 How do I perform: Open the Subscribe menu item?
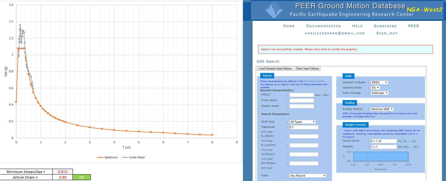tap(385, 26)
